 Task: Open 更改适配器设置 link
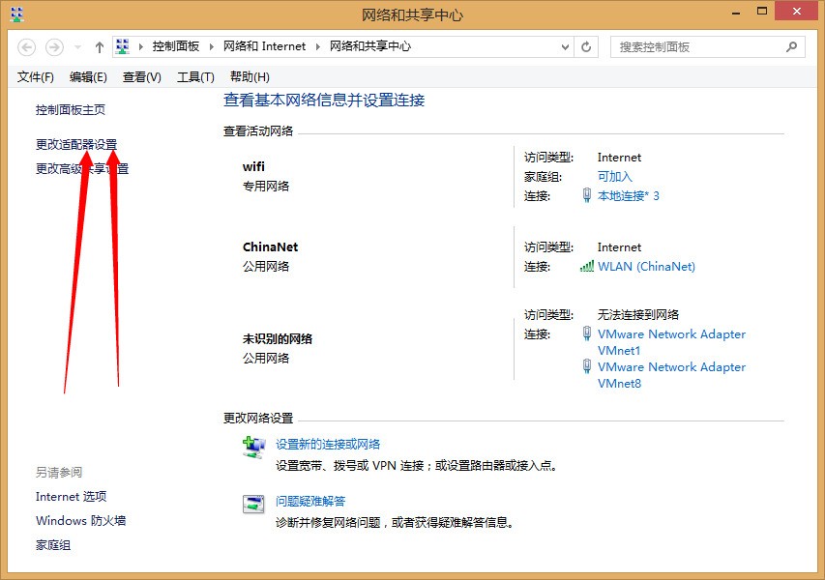click(76, 144)
